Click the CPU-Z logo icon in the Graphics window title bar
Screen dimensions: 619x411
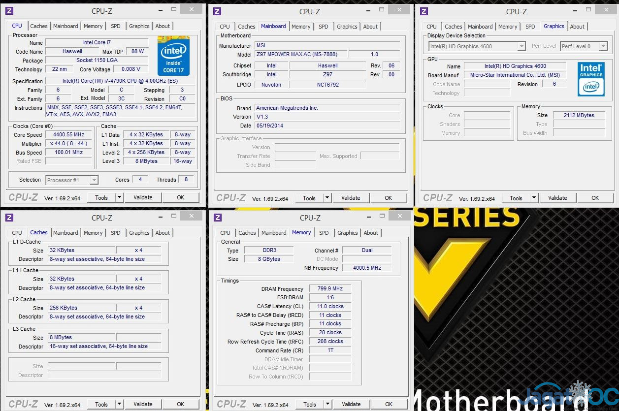pos(424,11)
